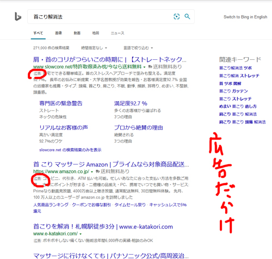
Task: Click related keyword 首こり解消法 ツボ
Action: 236,68
